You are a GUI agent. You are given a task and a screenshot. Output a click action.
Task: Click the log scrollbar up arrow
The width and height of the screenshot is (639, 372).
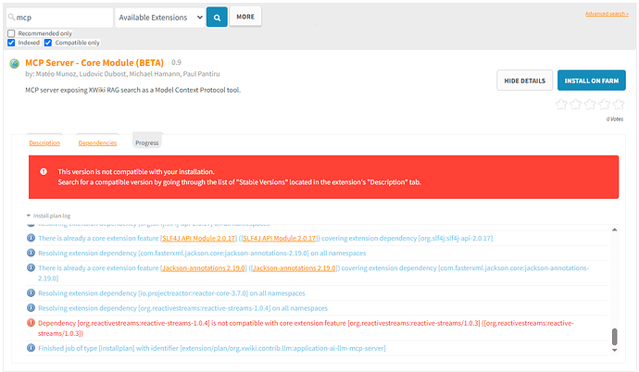pos(615,230)
